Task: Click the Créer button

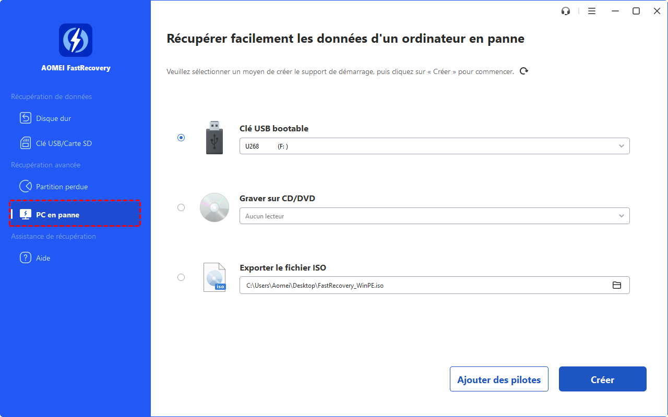Action: point(602,379)
